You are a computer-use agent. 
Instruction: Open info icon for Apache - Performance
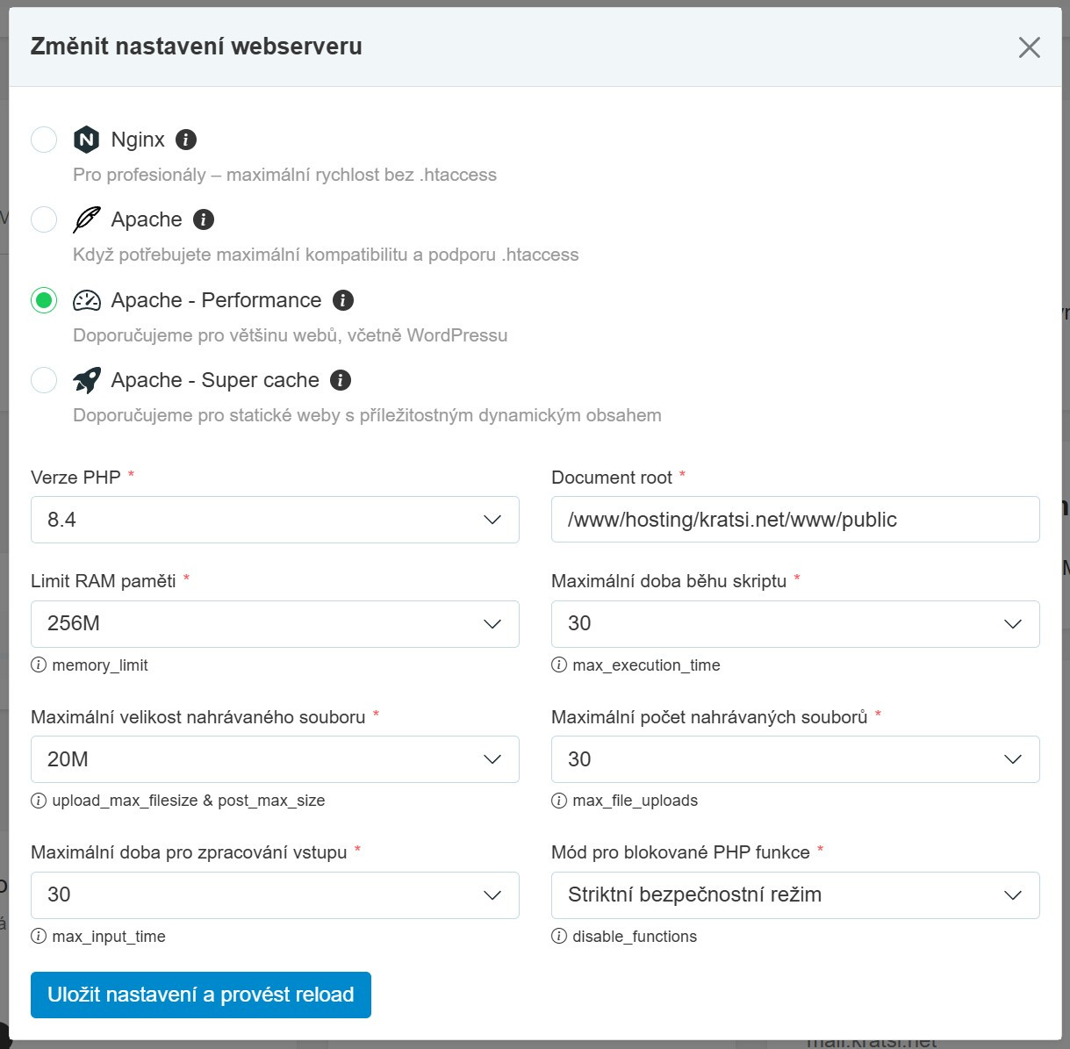(x=343, y=300)
